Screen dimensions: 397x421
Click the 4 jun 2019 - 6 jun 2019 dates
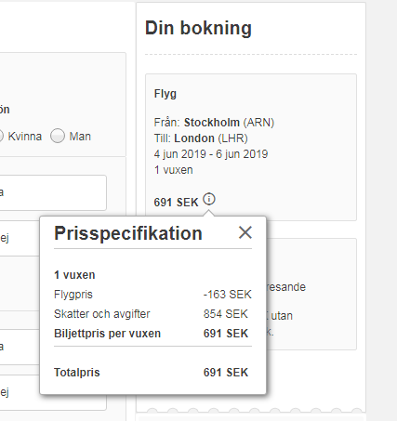(x=211, y=154)
